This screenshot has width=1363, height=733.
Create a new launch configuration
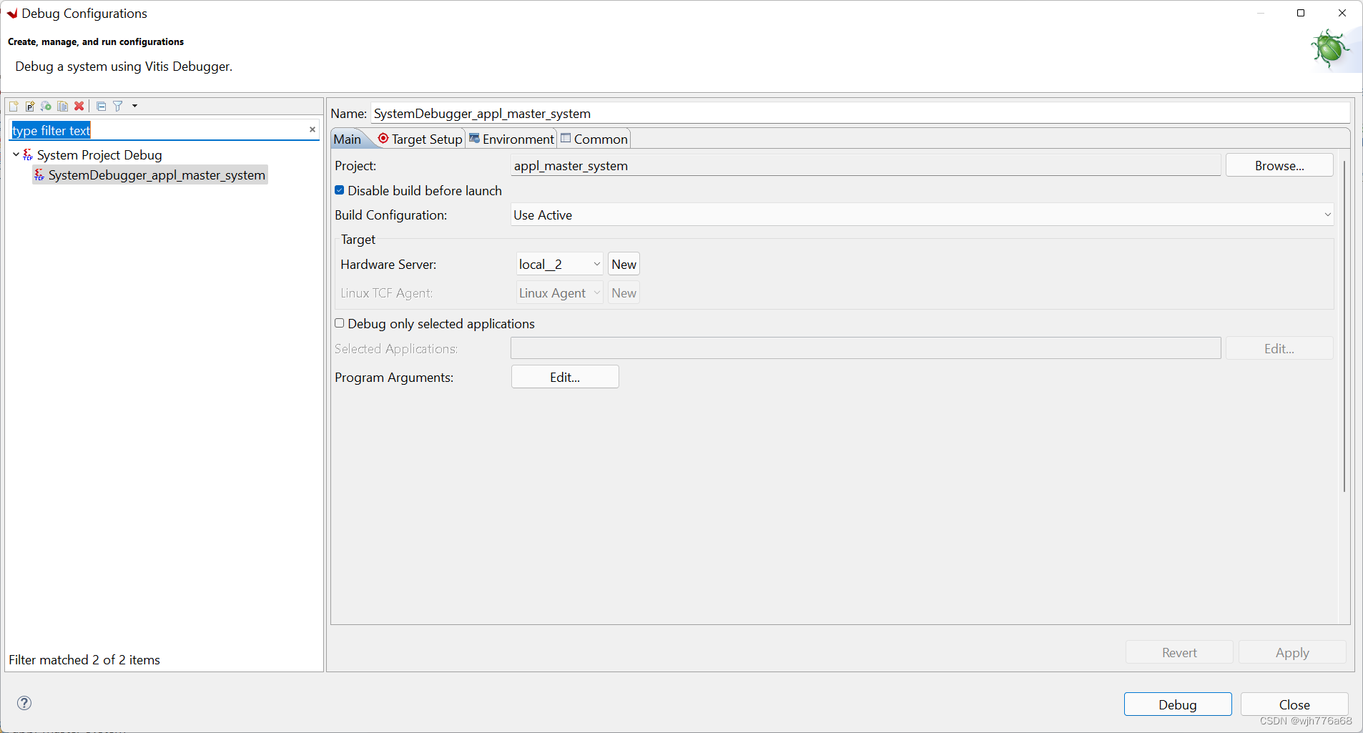point(14,106)
